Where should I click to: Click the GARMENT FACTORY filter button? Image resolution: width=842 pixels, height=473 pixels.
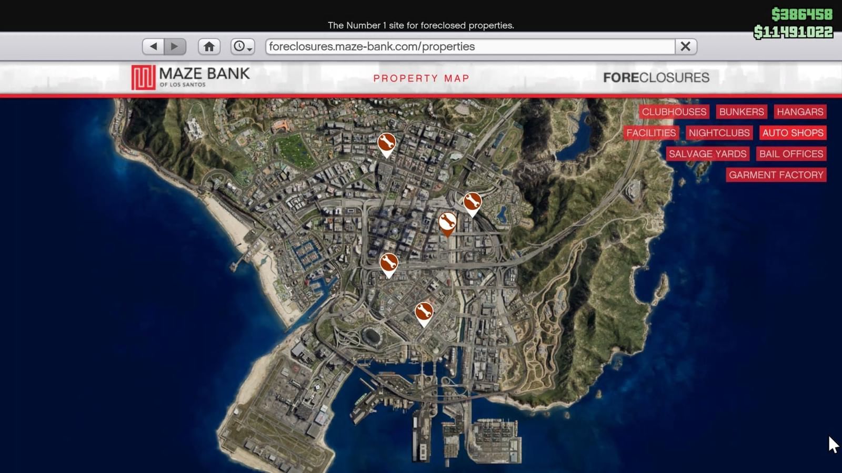[776, 174]
